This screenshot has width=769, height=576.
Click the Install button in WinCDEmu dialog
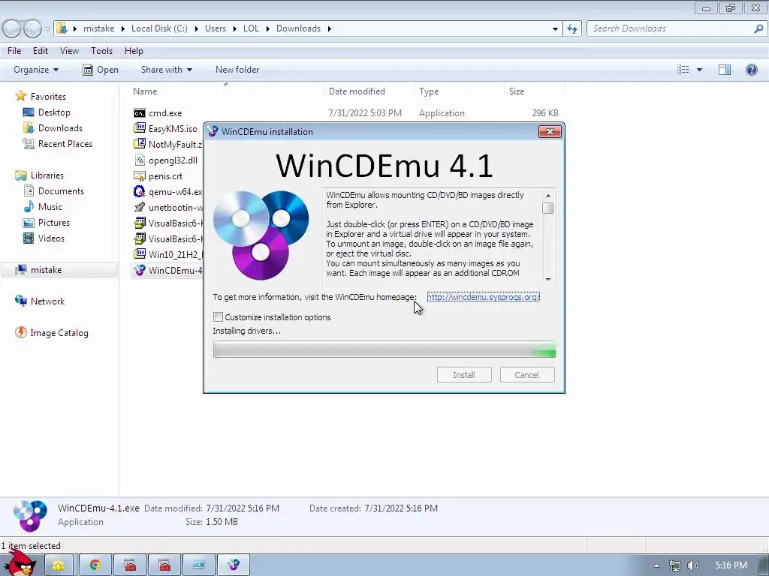[464, 375]
